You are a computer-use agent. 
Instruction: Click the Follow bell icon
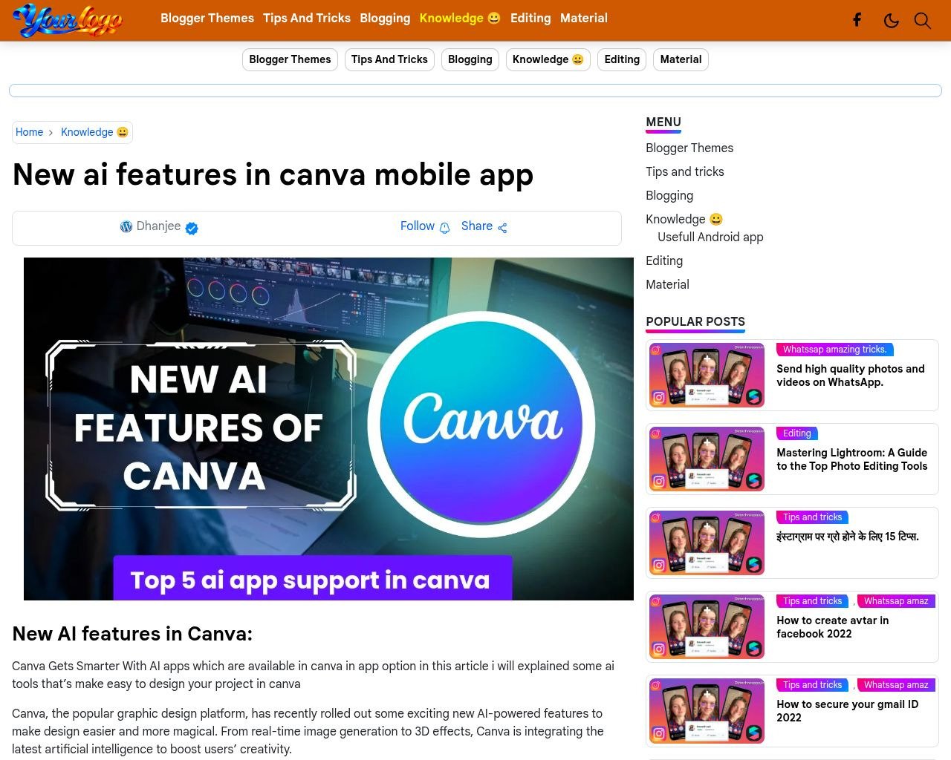coord(444,228)
